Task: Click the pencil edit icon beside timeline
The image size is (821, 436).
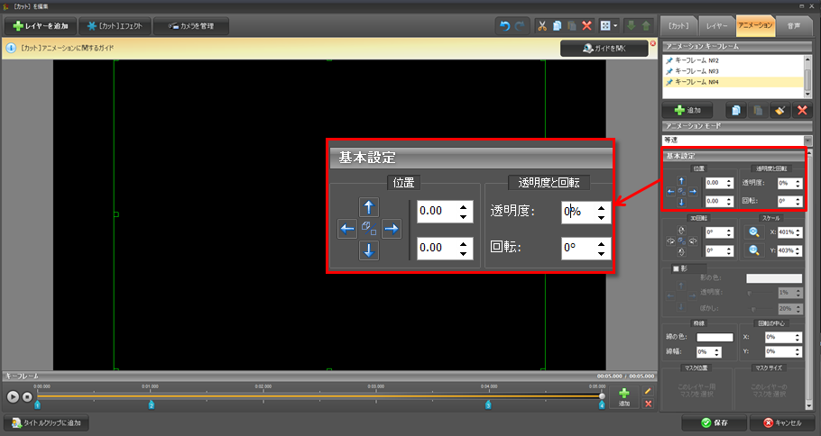Action: tap(647, 390)
